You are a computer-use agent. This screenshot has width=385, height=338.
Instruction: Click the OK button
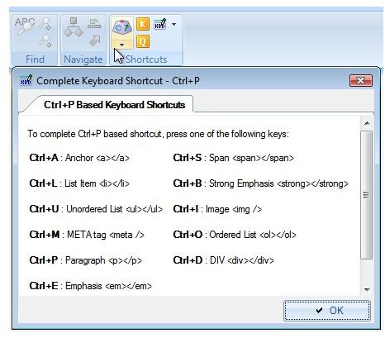[327, 311]
